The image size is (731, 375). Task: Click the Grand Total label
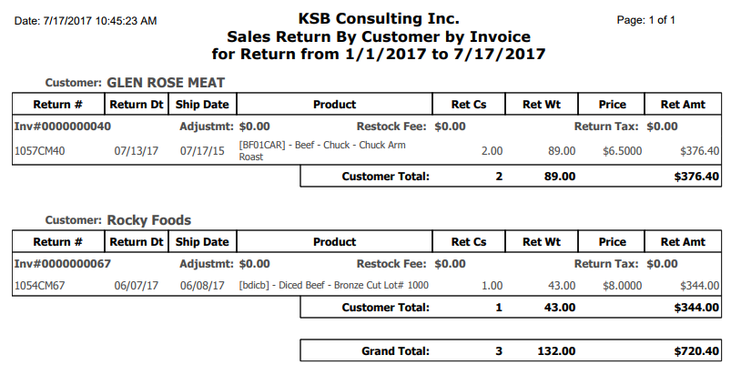click(396, 350)
